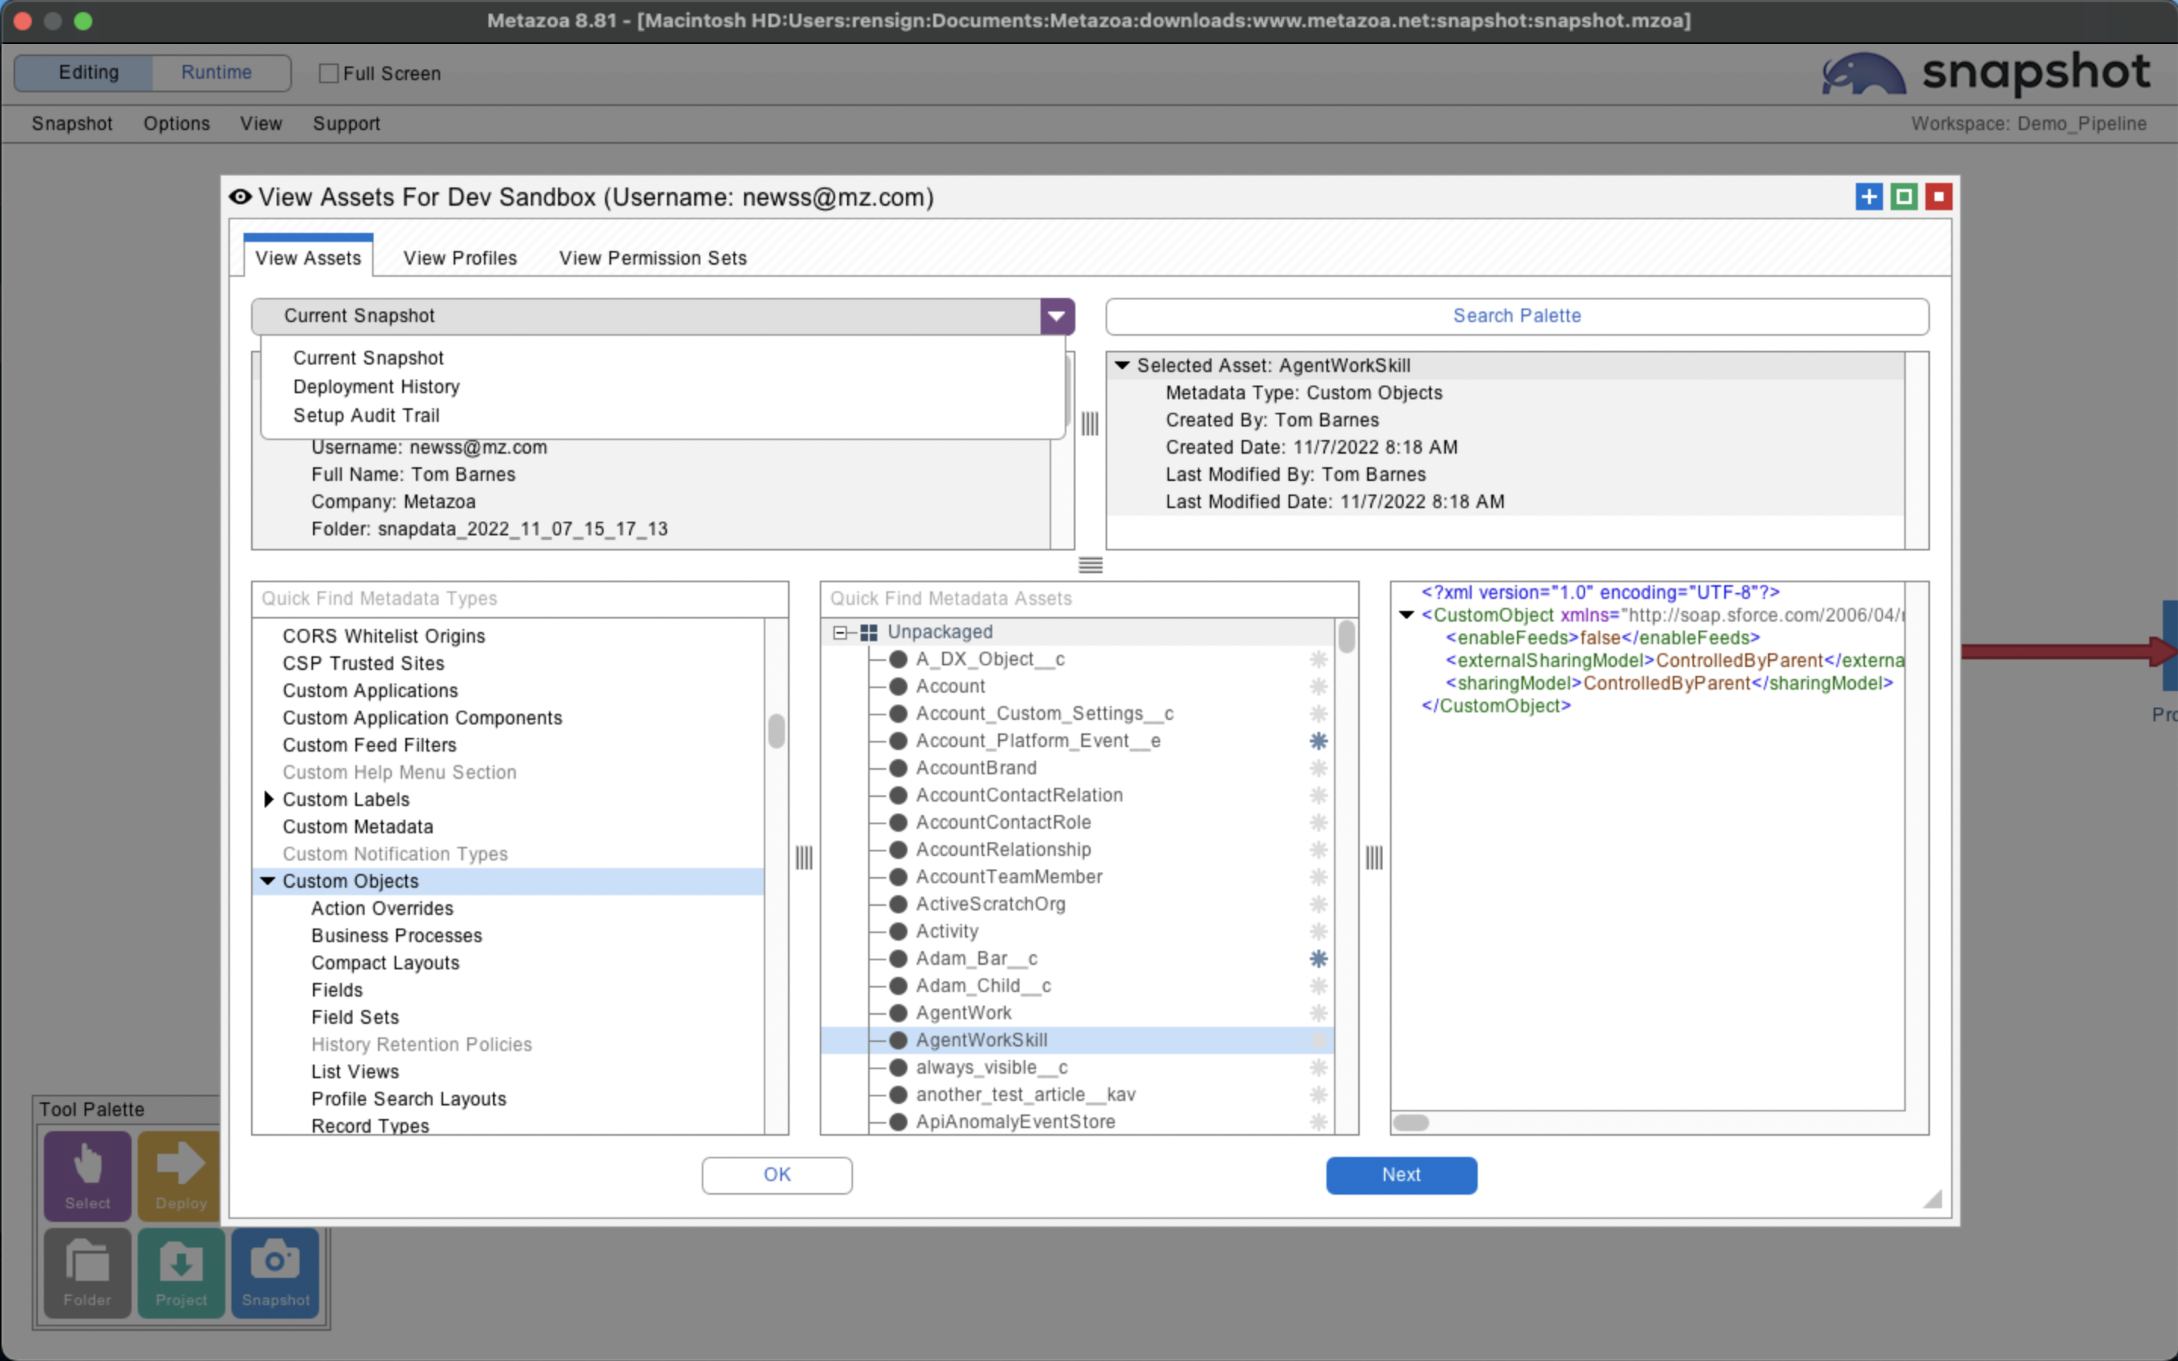Image resolution: width=2178 pixels, height=1361 pixels.
Task: Focus the Quick Find Metadata Types field
Action: [520, 599]
